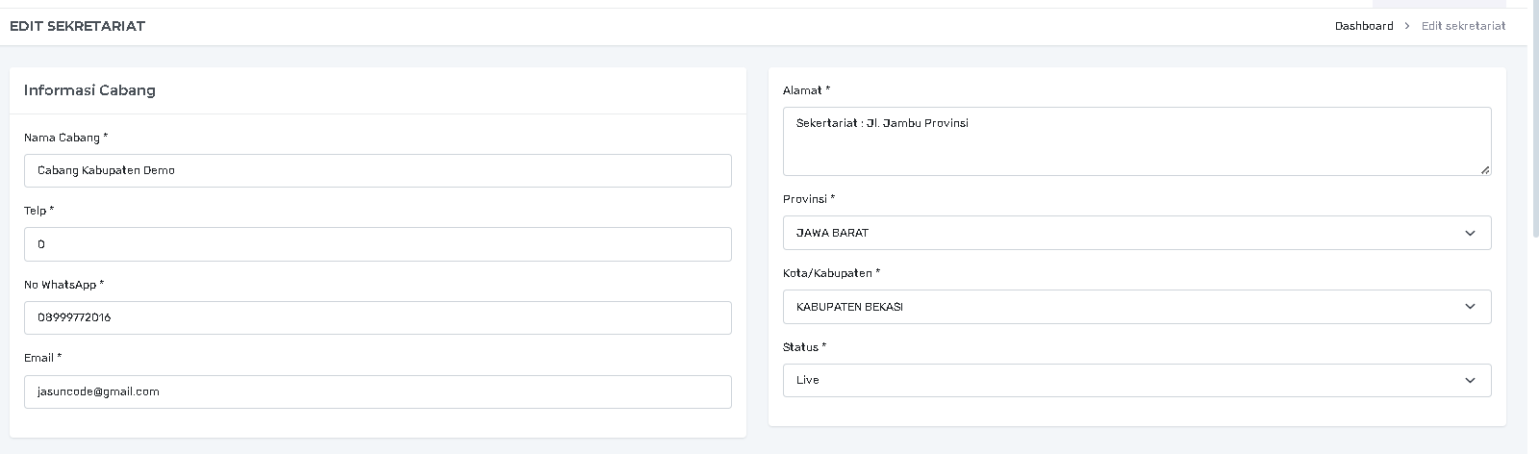Click the breadcrumb separator arrow after Dashboard

click(1407, 26)
